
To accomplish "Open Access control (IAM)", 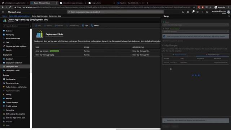I will point(13,39).
